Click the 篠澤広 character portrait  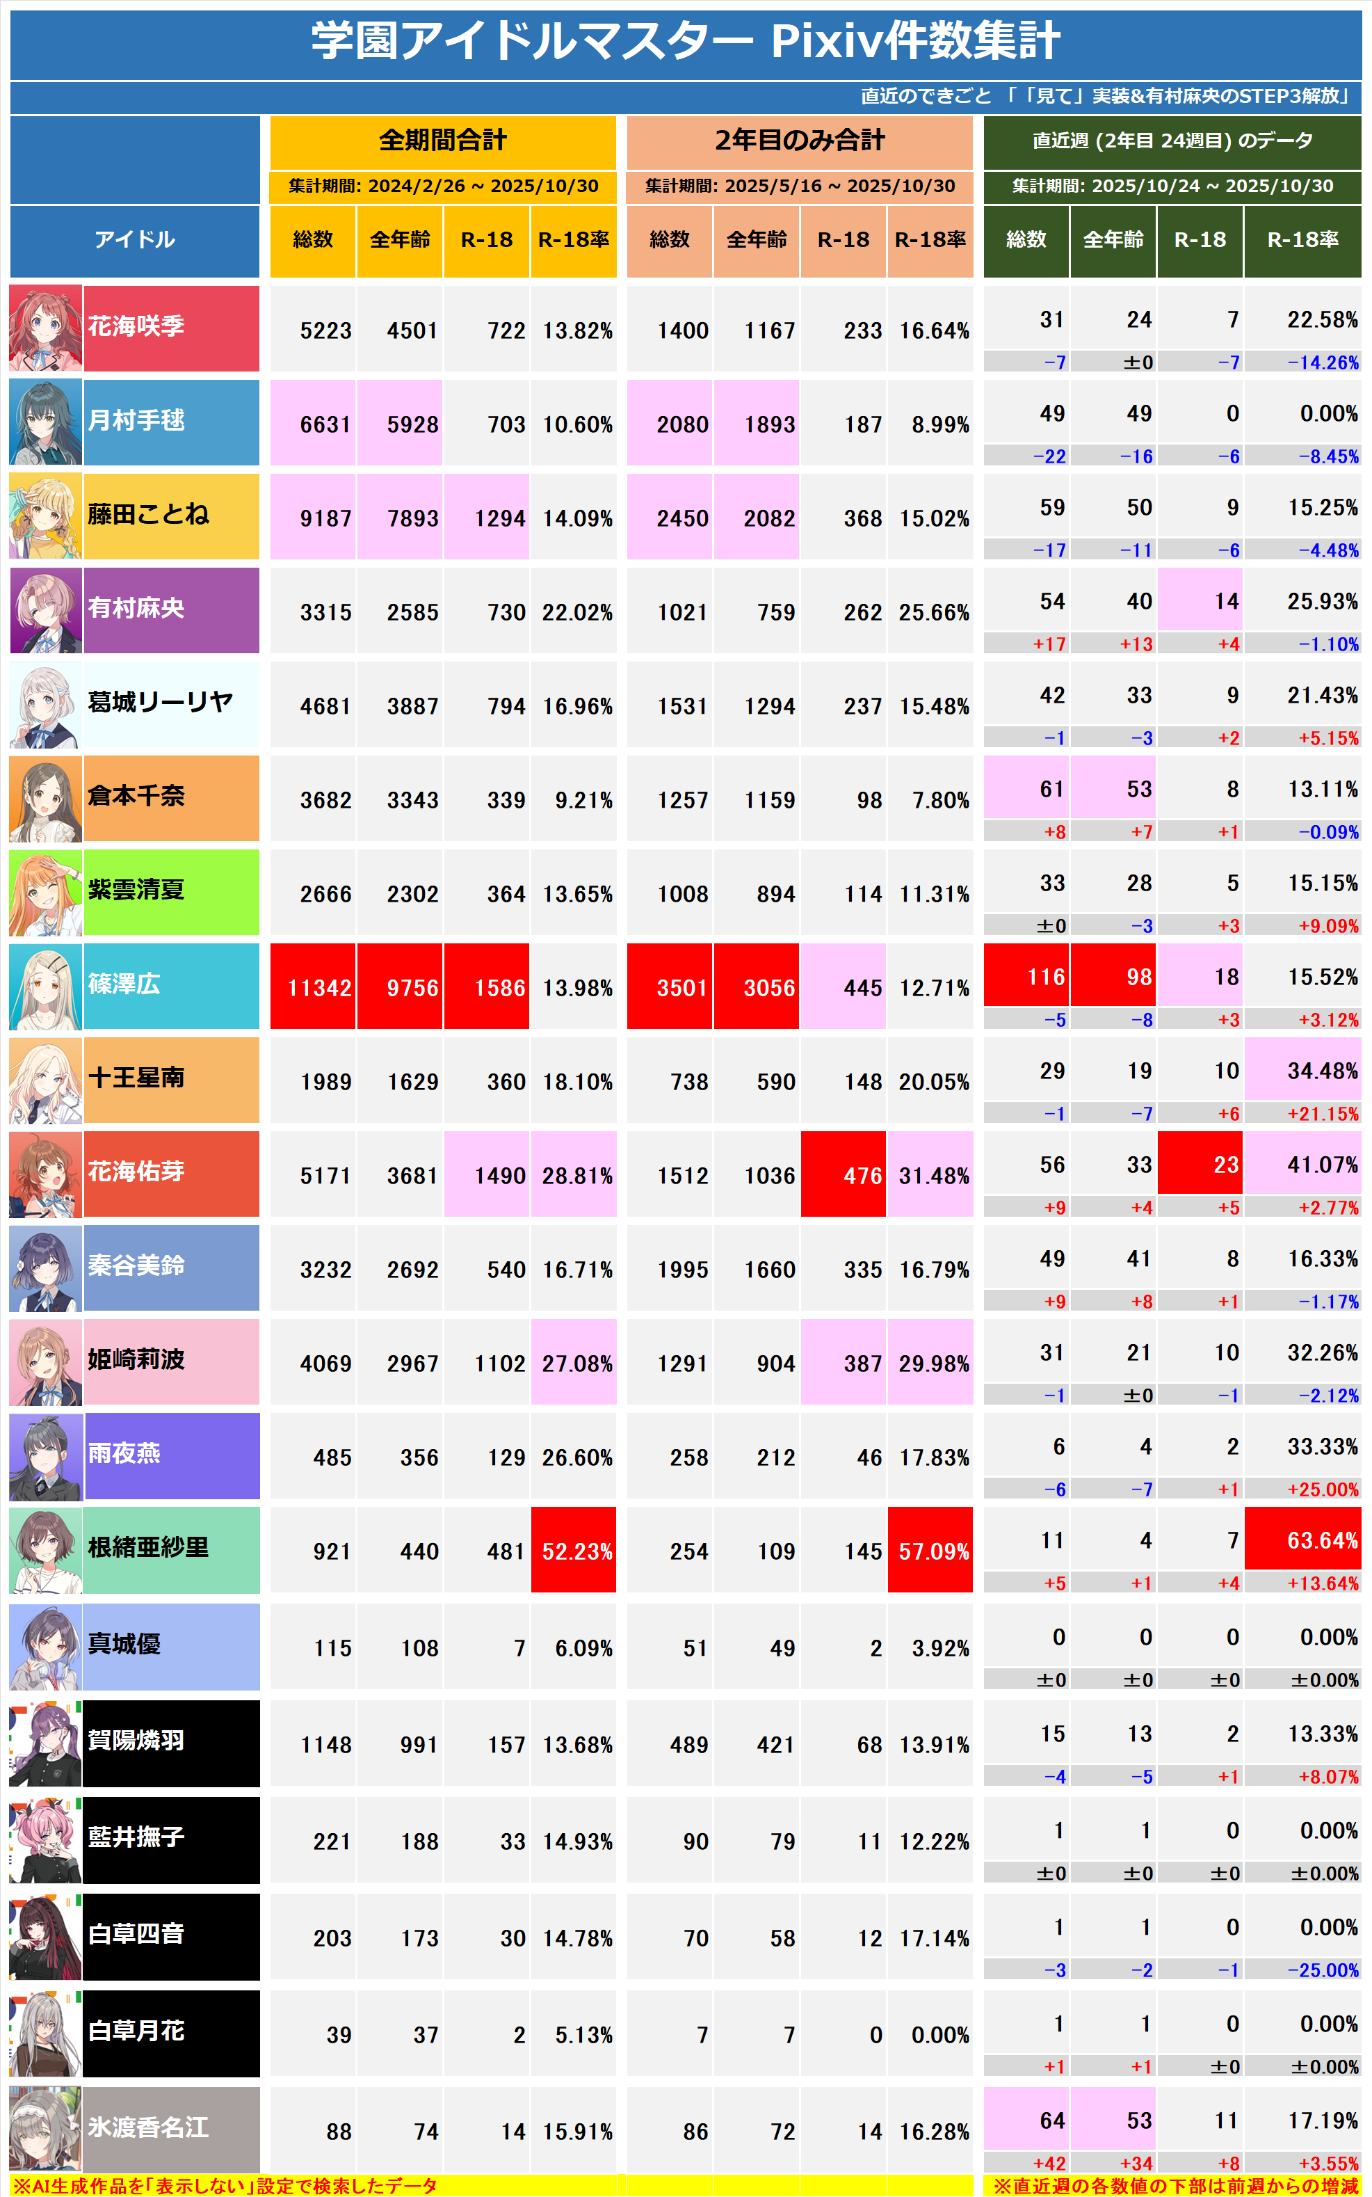click(45, 986)
